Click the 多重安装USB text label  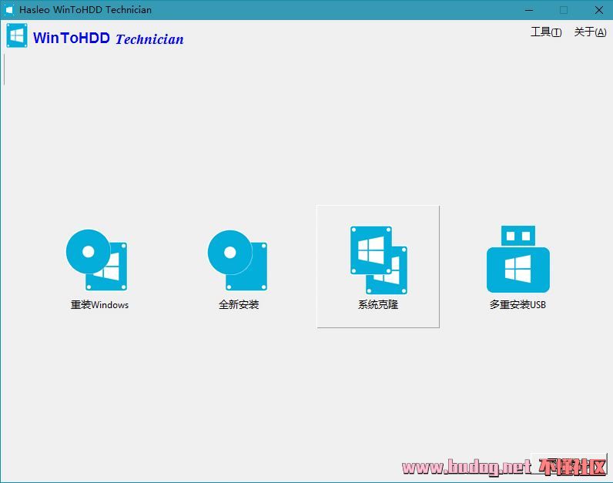pos(518,304)
